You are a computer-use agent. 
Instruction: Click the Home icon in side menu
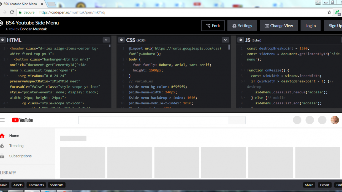point(2,136)
